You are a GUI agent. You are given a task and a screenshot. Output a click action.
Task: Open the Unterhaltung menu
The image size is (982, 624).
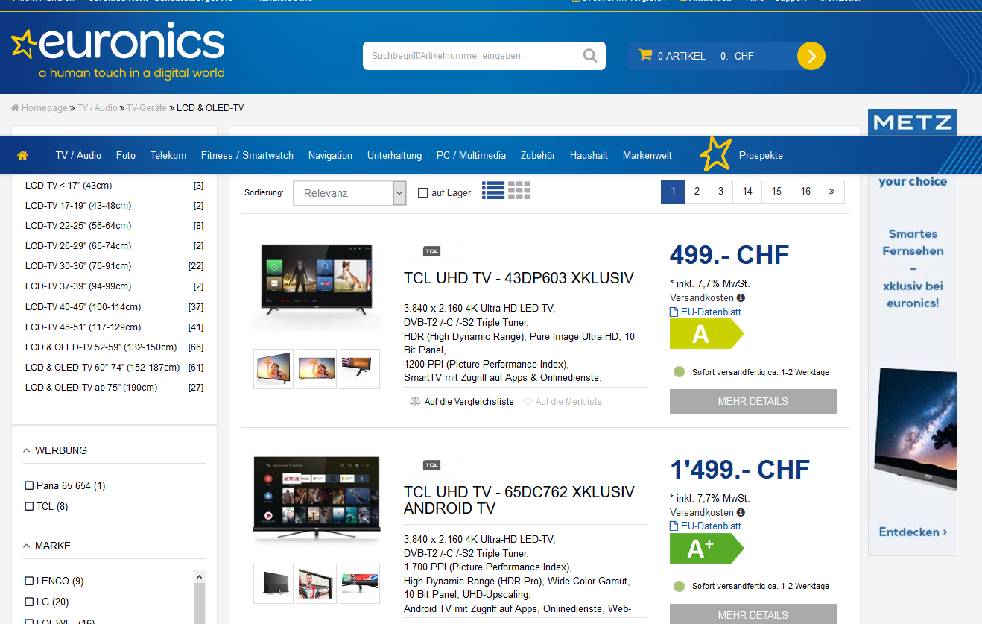tap(395, 155)
